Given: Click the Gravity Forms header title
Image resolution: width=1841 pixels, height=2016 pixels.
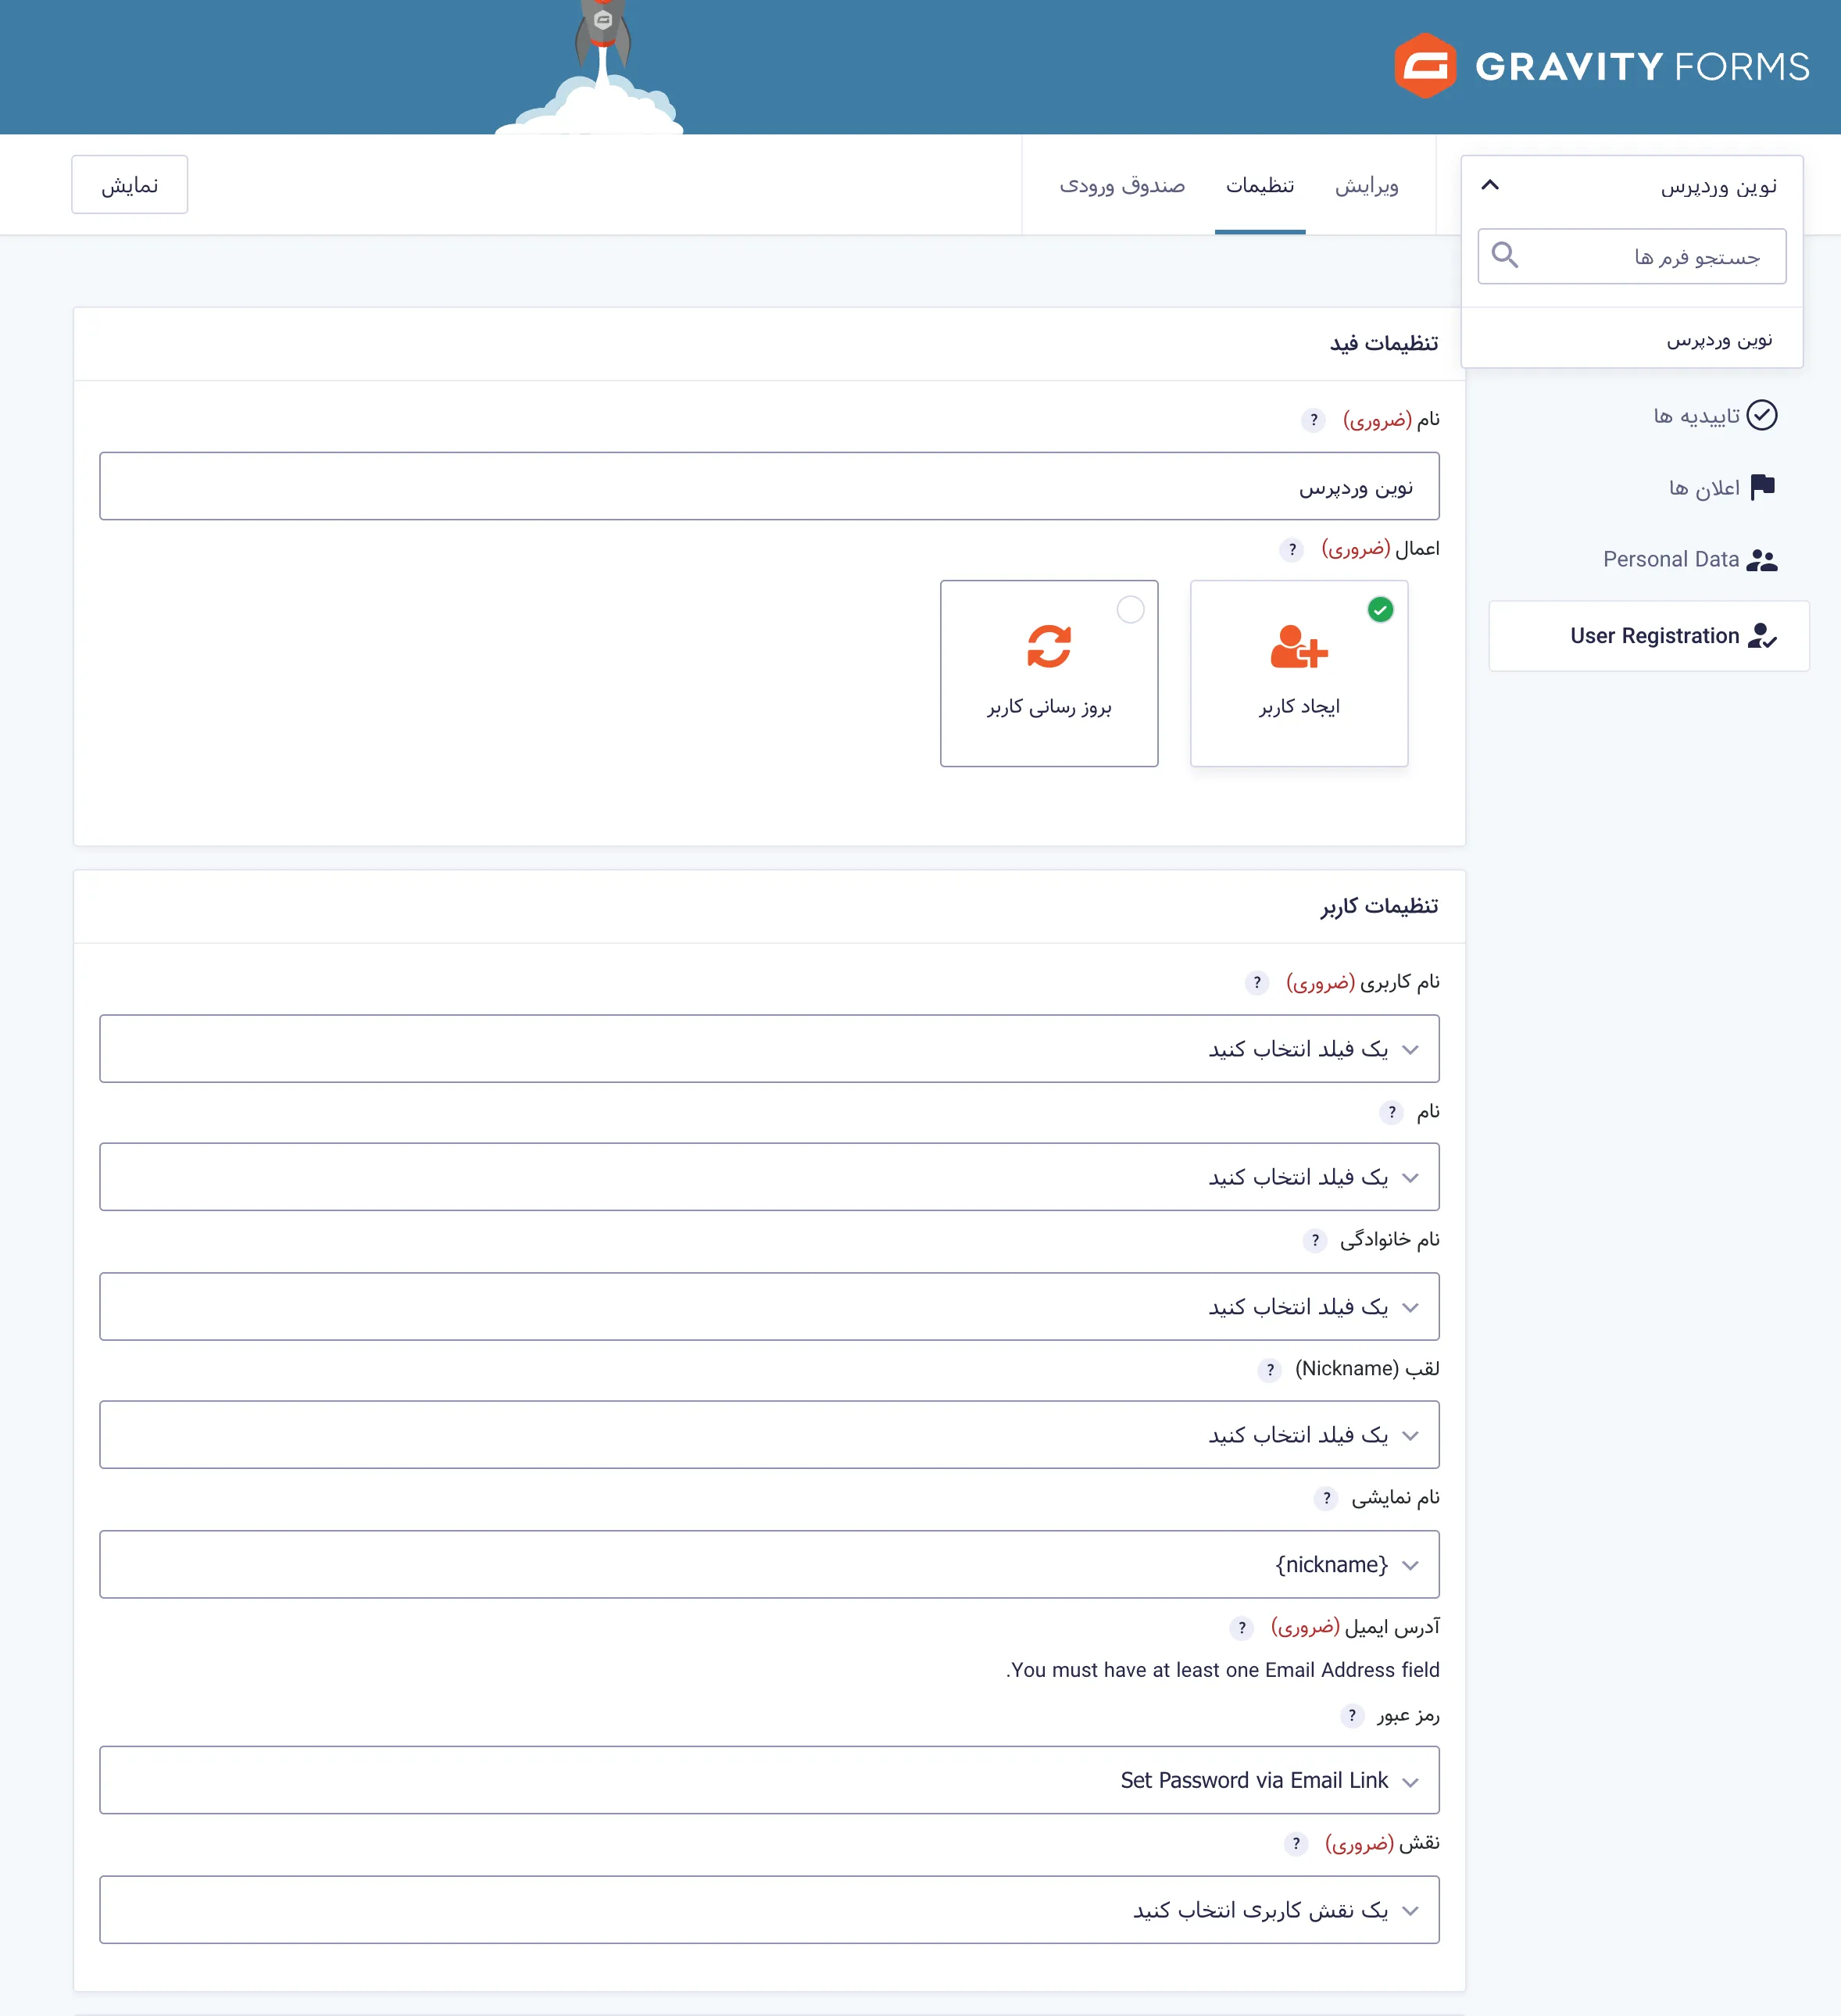Looking at the screenshot, I should [x=1642, y=67].
